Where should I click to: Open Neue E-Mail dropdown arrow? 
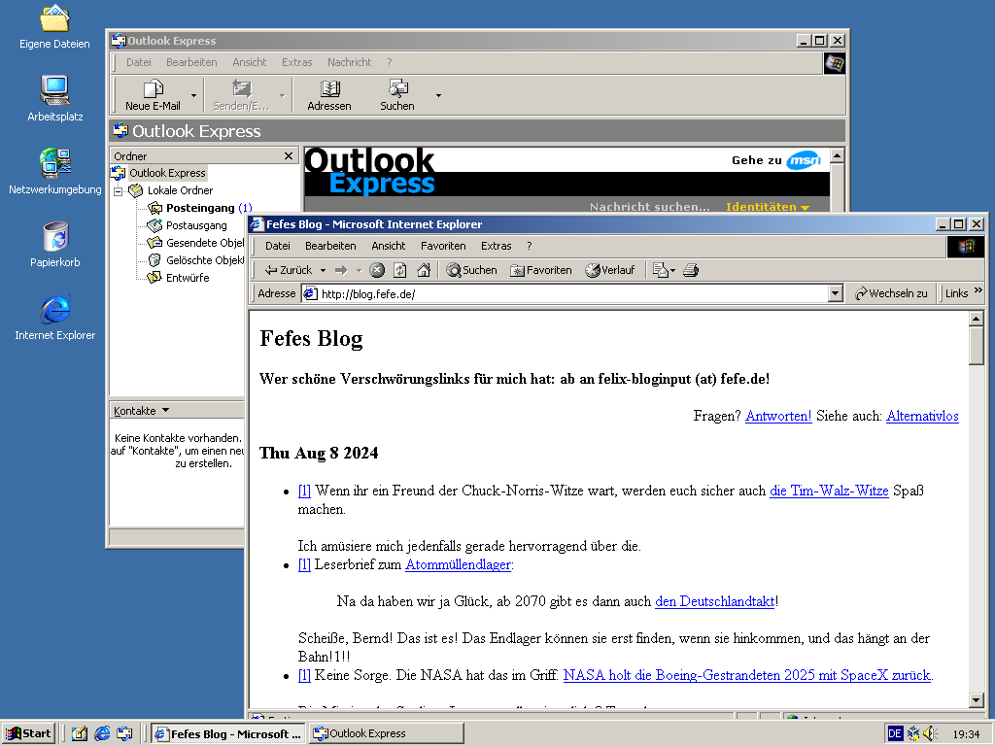(x=193, y=96)
